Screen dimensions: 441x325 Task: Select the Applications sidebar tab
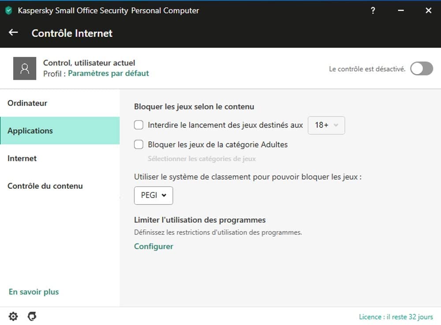click(30, 131)
